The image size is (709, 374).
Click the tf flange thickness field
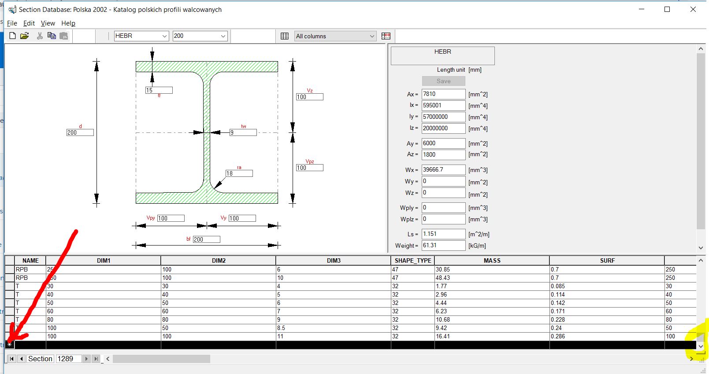[x=159, y=90]
